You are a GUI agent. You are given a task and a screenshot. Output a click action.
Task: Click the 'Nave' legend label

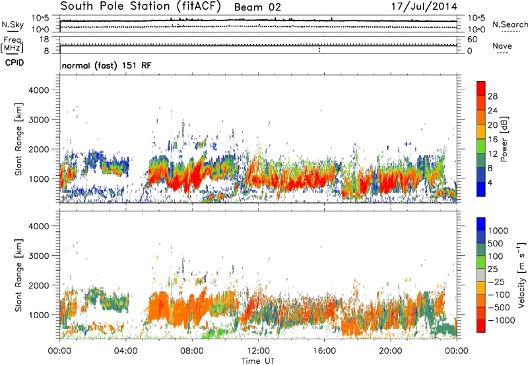(502, 45)
